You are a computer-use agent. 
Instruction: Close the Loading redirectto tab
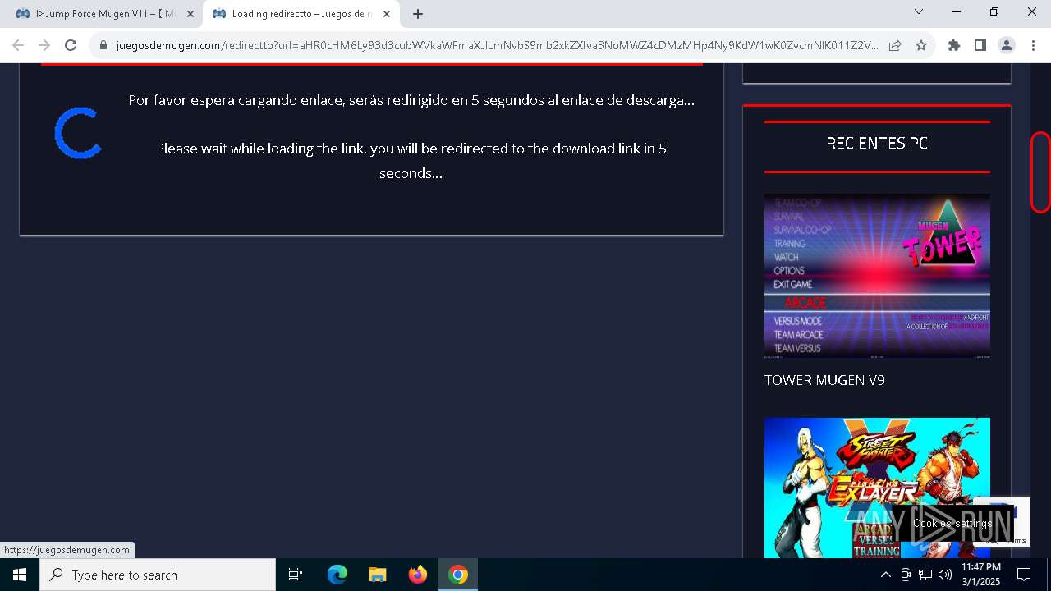tap(387, 14)
